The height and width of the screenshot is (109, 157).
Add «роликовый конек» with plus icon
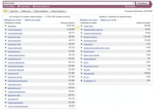point(81,40)
